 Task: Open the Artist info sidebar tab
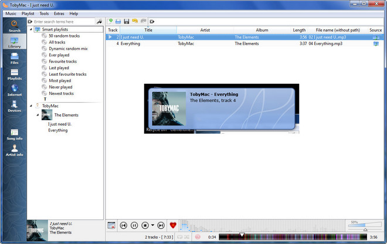point(14,150)
